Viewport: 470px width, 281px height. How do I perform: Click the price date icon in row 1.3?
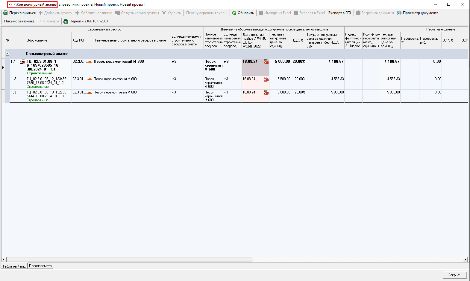pos(266,93)
